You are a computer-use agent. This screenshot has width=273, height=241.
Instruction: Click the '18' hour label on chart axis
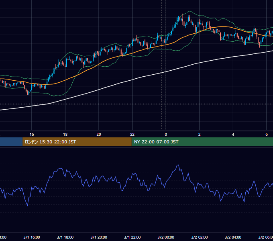pyautogui.click(x=65, y=135)
